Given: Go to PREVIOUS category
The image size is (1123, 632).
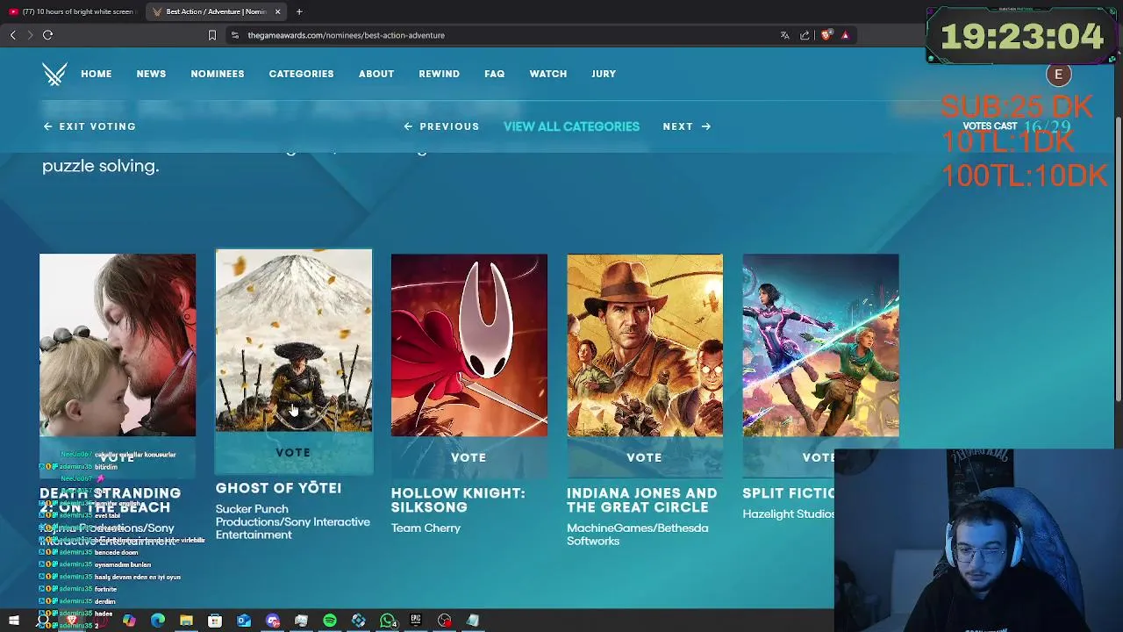Looking at the screenshot, I should 441,126.
